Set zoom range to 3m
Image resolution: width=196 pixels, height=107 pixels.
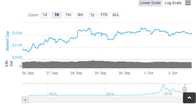[80, 15]
